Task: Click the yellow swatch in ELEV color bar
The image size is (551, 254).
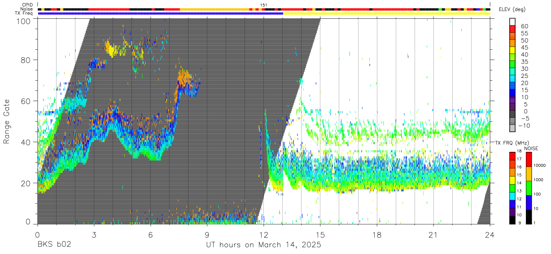Action: coord(513,50)
